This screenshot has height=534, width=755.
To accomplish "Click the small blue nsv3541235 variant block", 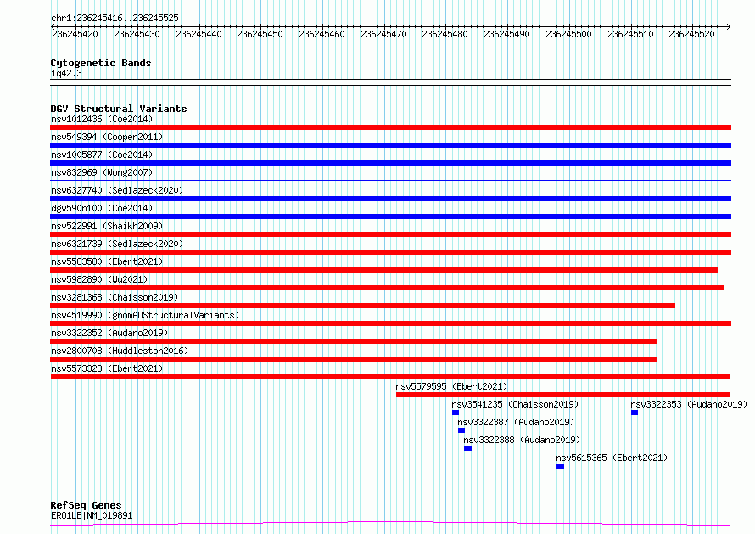I will tap(456, 413).
